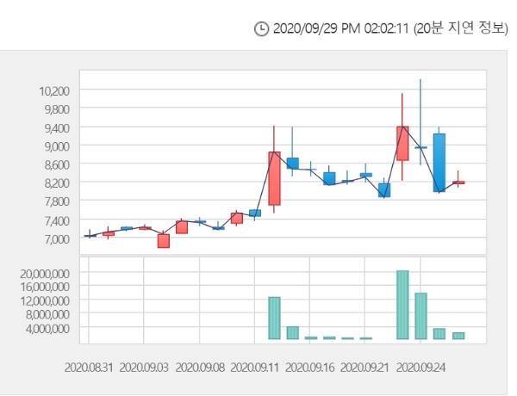This screenshot has height=396, width=517.
Task: Click the date label 2020.09.03
Action: tap(144, 368)
